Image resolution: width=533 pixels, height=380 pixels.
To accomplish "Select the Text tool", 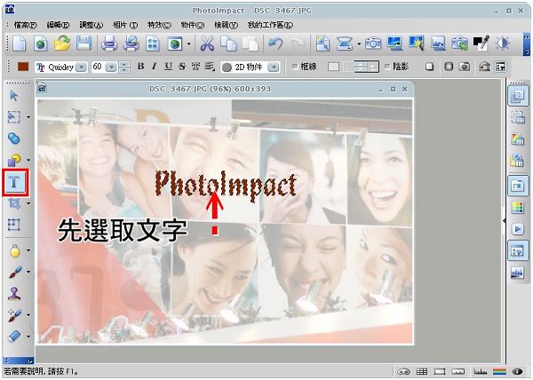I will pyautogui.click(x=14, y=183).
